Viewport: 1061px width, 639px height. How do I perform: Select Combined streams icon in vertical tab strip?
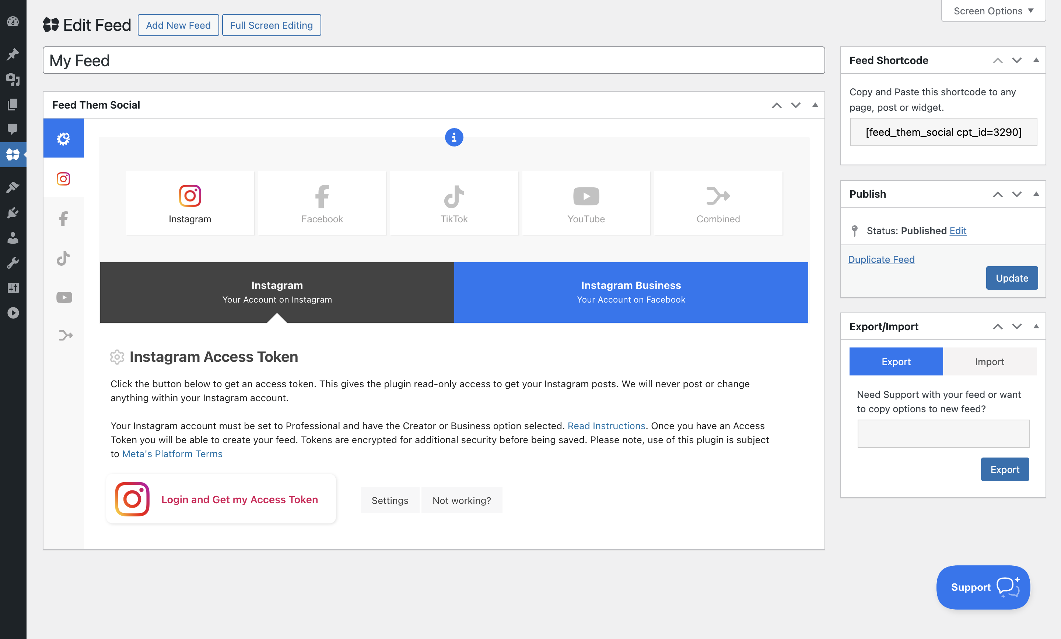[x=66, y=335]
